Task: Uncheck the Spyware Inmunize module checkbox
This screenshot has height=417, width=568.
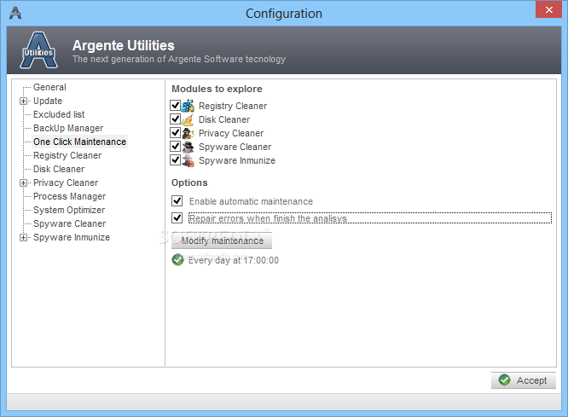Action: click(176, 159)
